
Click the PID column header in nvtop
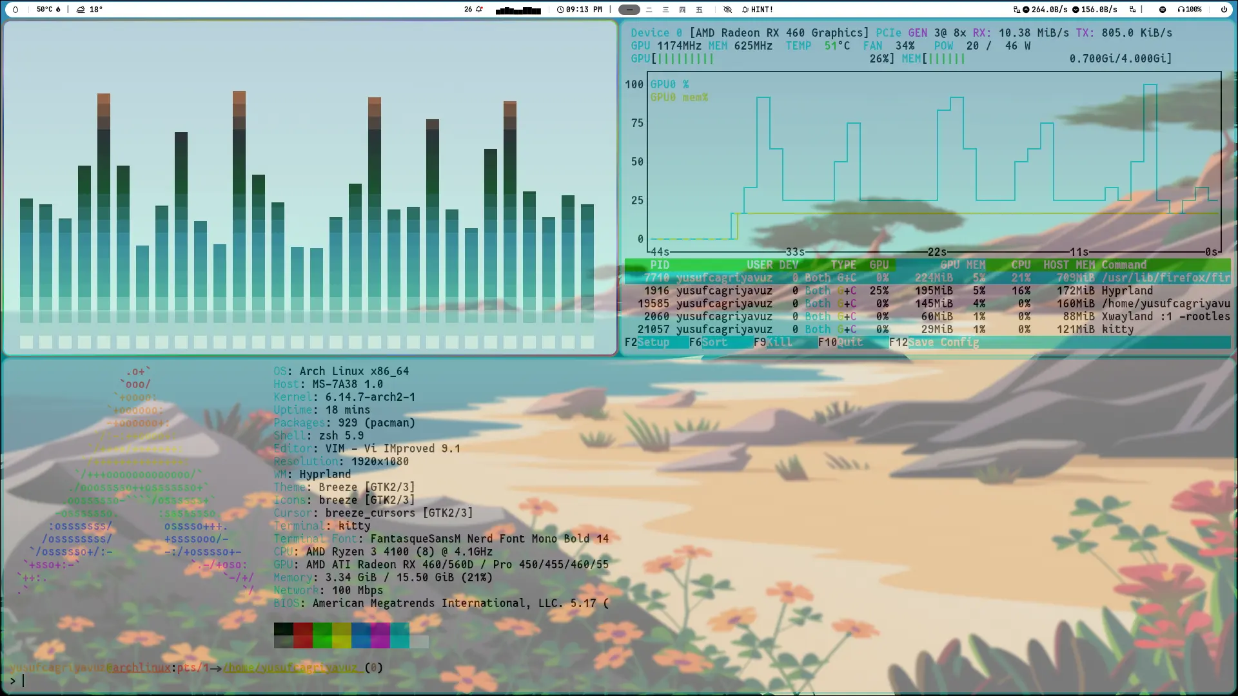660,265
